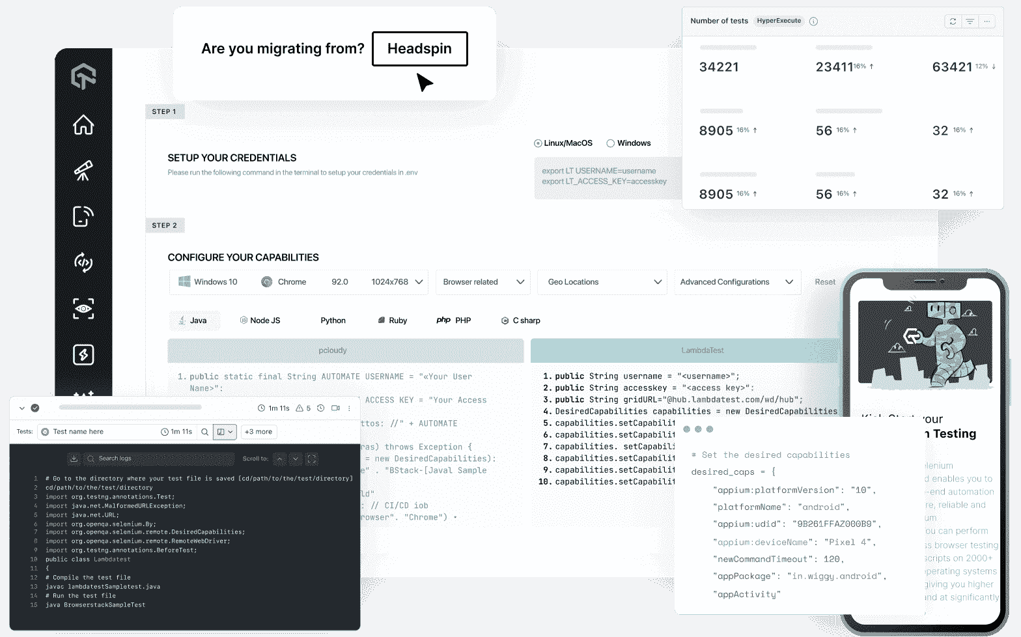This screenshot has height=637, width=1021.
Task: Open the Headspin migration dropdown
Action: point(420,49)
